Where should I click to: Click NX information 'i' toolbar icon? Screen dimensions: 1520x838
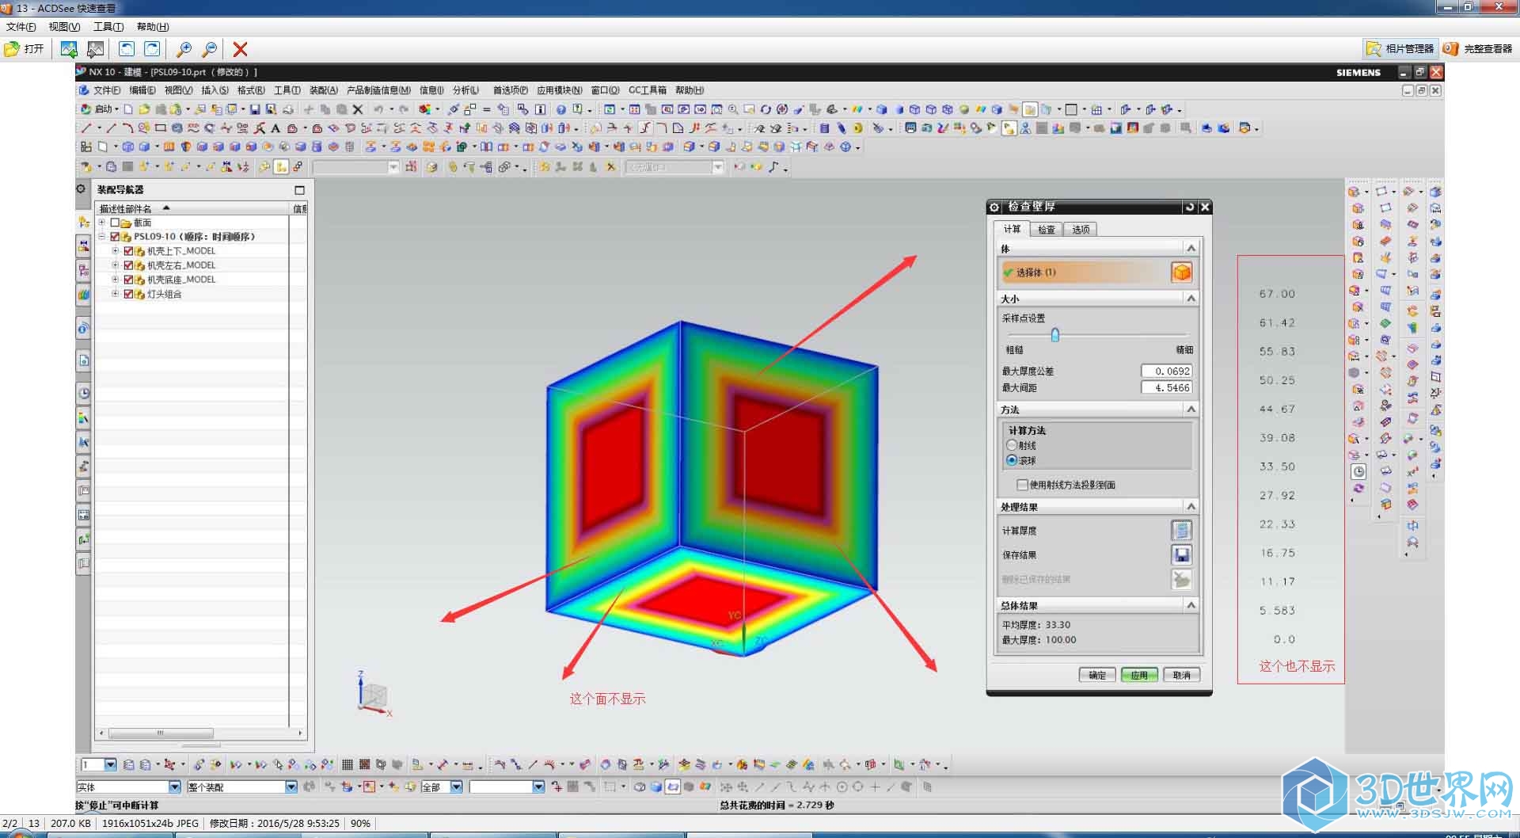coord(541,109)
